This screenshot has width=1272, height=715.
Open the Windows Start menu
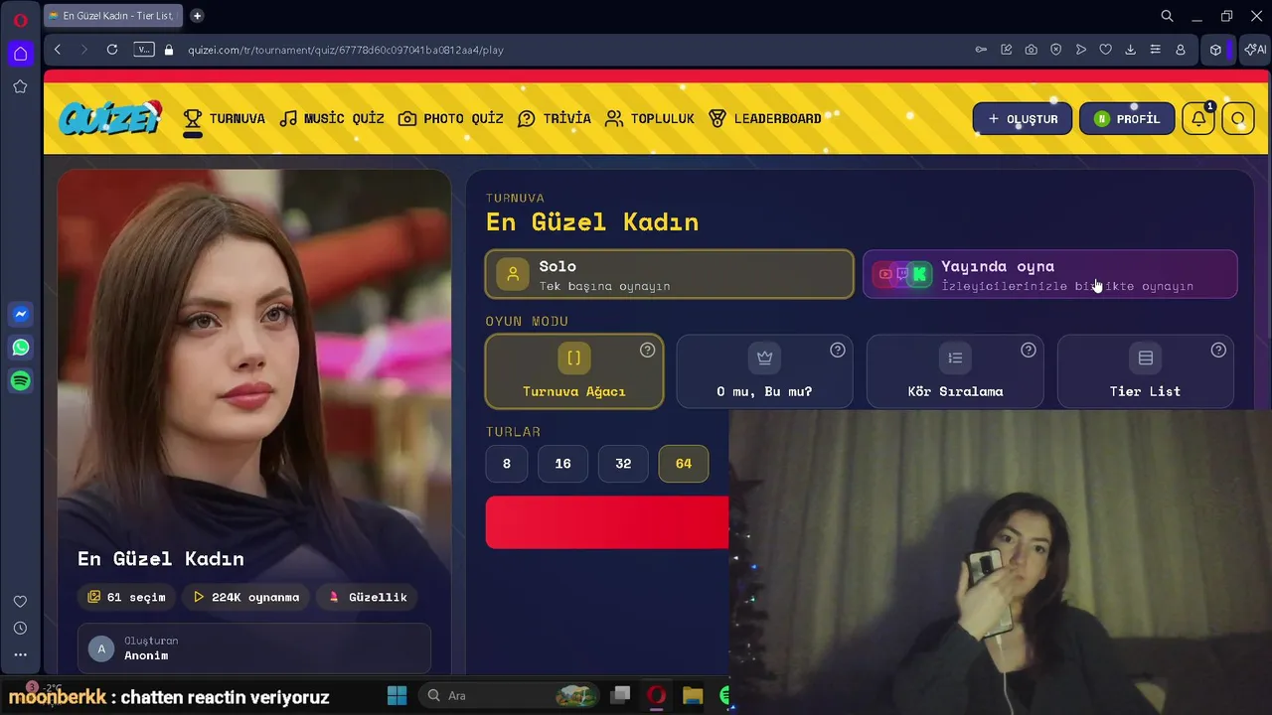(397, 695)
